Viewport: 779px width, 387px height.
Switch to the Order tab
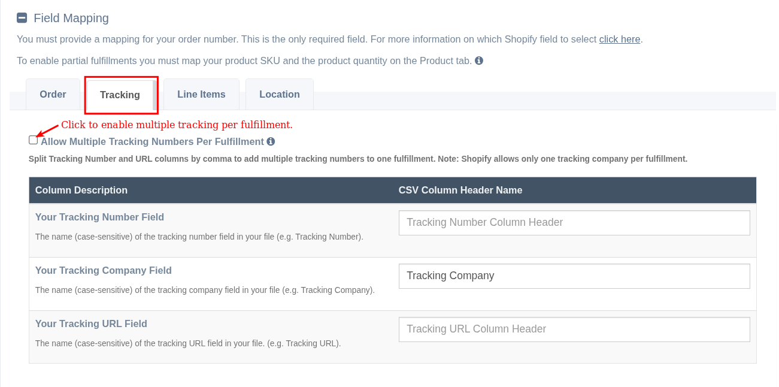point(53,94)
